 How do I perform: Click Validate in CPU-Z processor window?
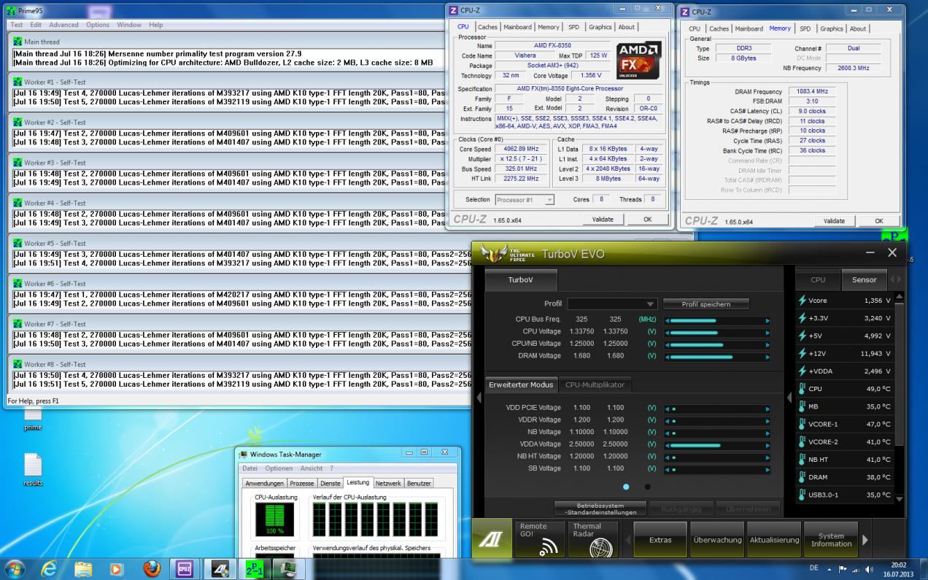(603, 219)
